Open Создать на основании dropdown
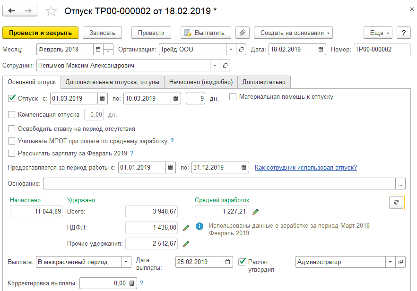This screenshot has width=417, height=291. 293,33
